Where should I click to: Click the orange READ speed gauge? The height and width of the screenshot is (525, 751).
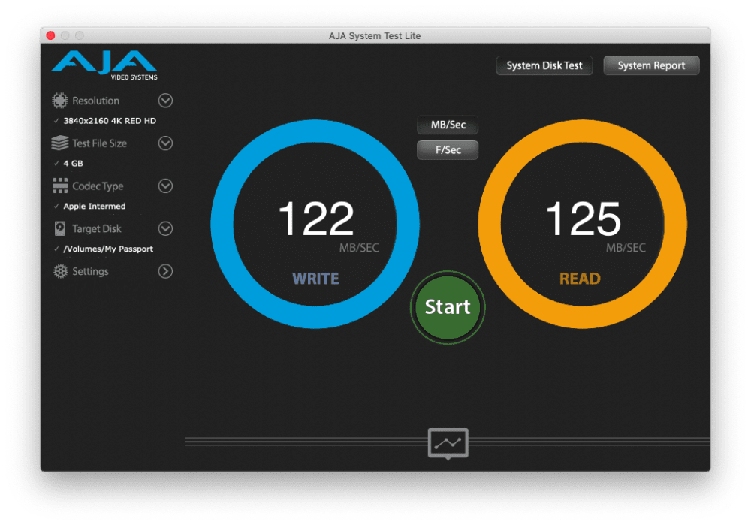pyautogui.click(x=583, y=224)
